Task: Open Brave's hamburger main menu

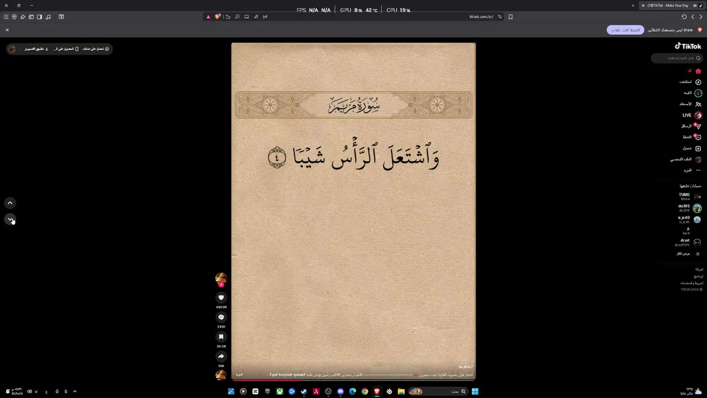Action: (6, 17)
